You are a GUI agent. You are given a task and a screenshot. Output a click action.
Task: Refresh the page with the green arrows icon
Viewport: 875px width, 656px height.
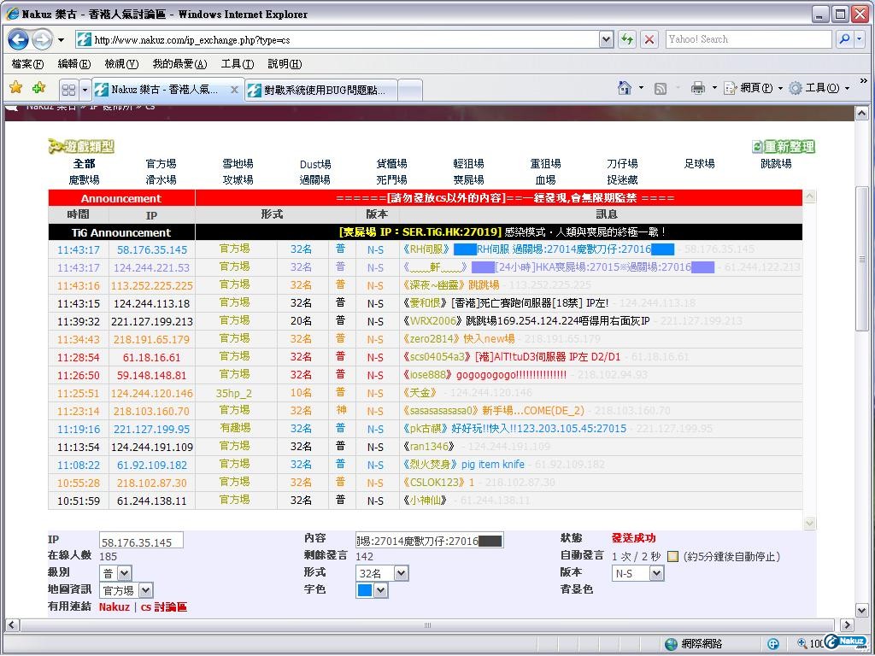[x=627, y=39]
